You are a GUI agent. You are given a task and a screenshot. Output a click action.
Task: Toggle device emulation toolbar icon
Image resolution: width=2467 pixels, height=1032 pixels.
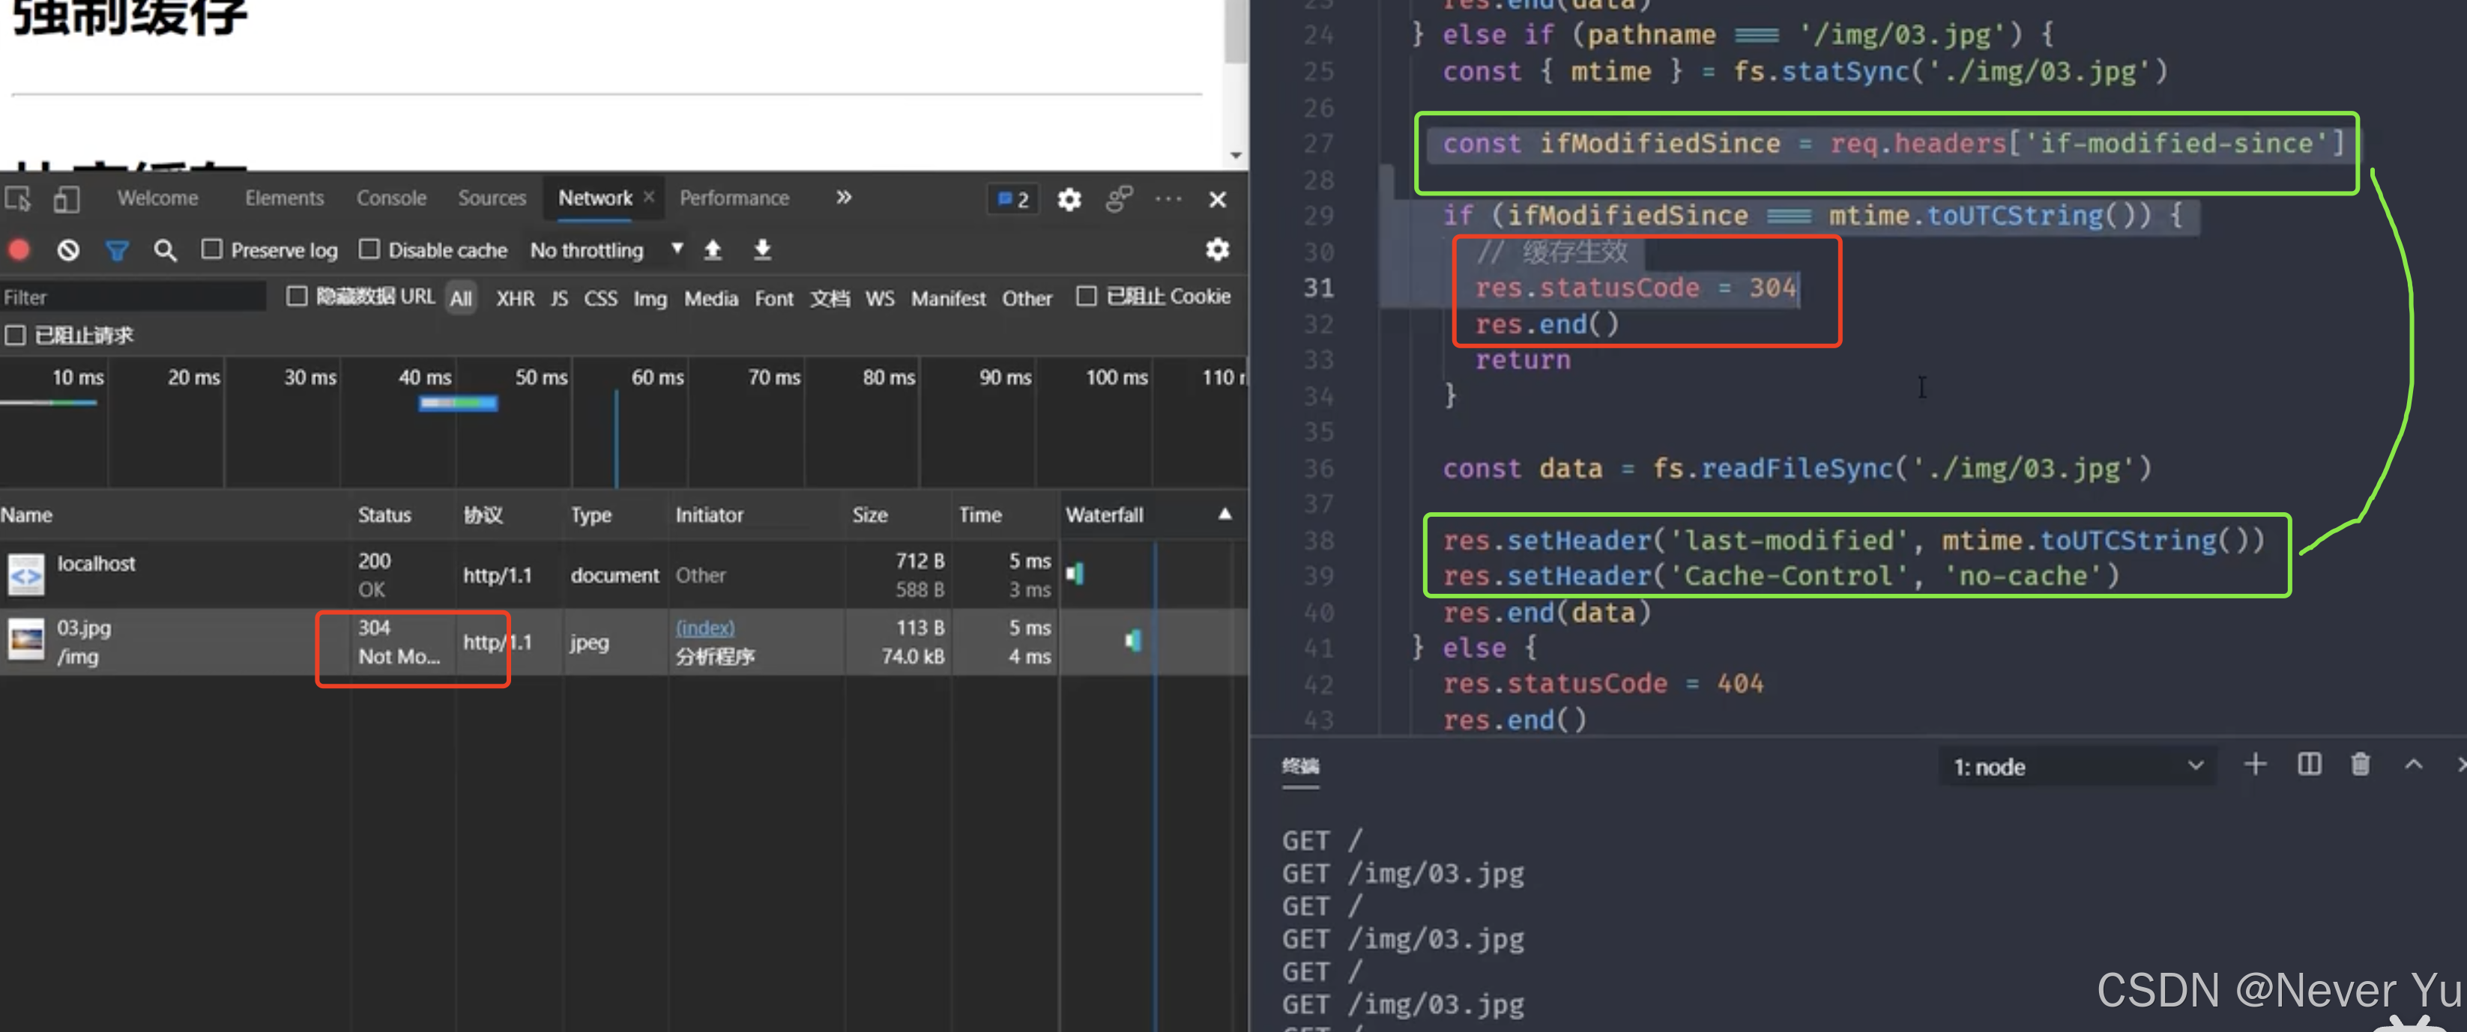click(66, 199)
